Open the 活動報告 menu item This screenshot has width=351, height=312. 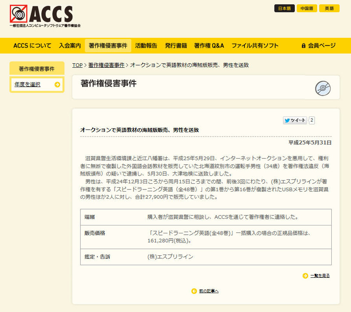point(146,46)
